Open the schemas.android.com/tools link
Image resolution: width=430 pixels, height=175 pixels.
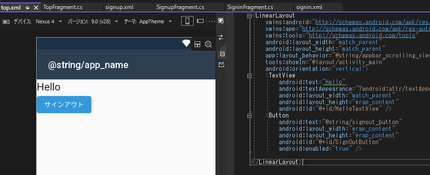(x=362, y=35)
